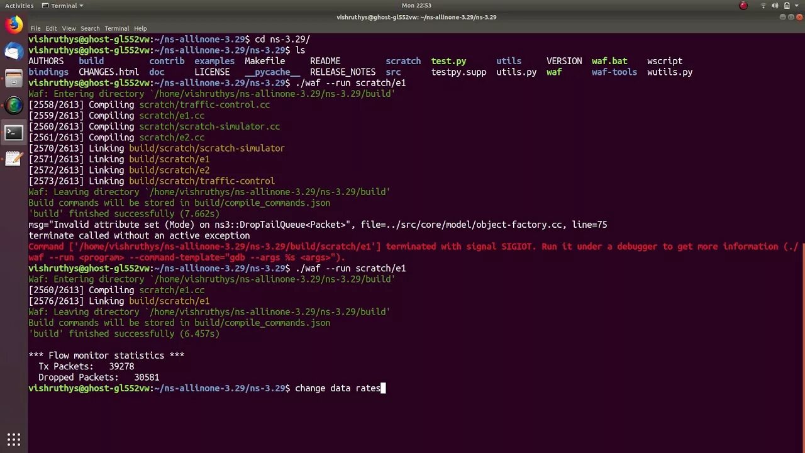Open the Wi-Fi network status icon
805x453 pixels.
click(763, 6)
